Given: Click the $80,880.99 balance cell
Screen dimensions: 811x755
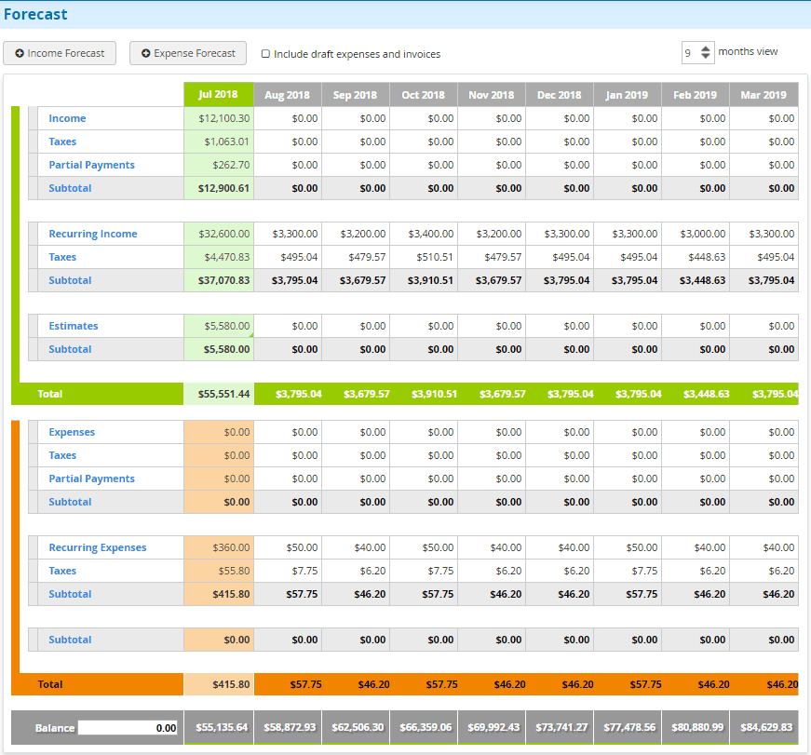Looking at the screenshot, I should 696,728.
